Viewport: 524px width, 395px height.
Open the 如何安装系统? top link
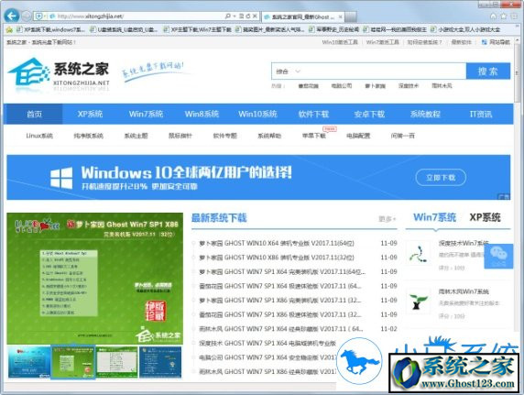point(424,42)
